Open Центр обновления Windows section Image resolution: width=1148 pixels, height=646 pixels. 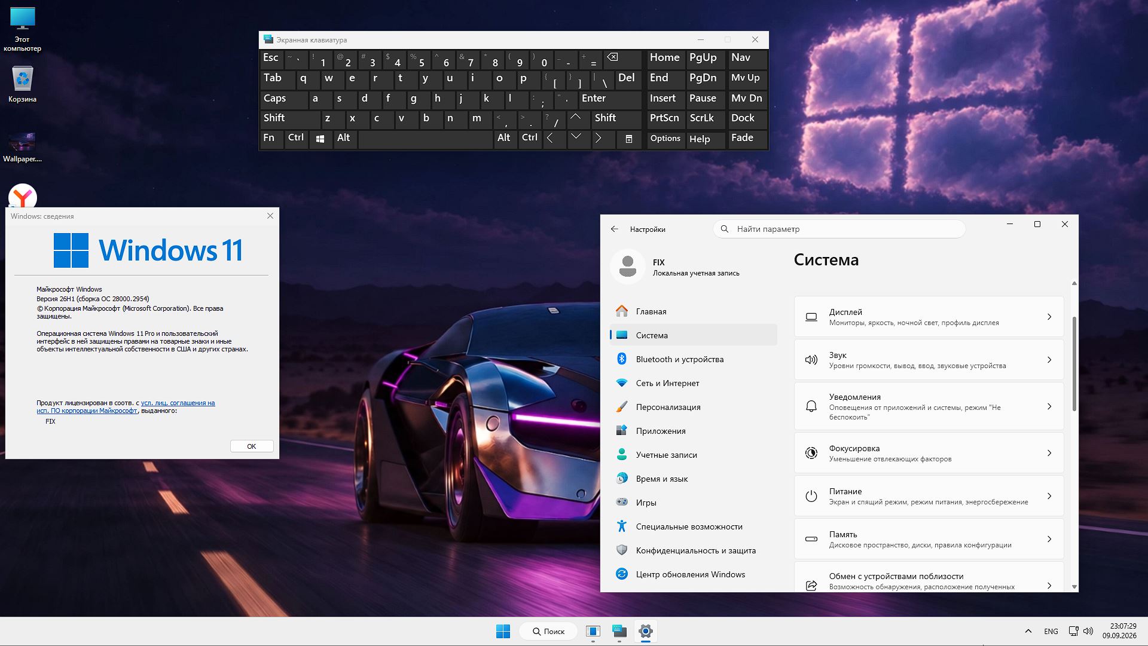point(694,574)
